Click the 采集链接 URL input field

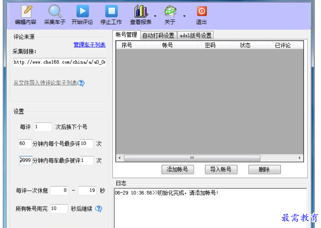(60, 62)
